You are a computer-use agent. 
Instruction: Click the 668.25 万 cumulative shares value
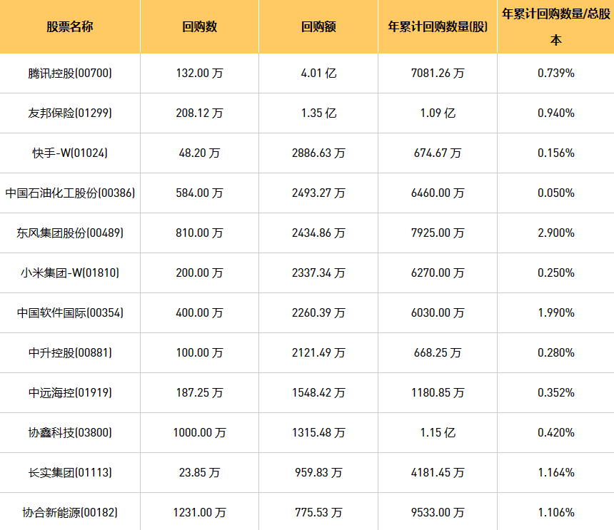pos(438,352)
